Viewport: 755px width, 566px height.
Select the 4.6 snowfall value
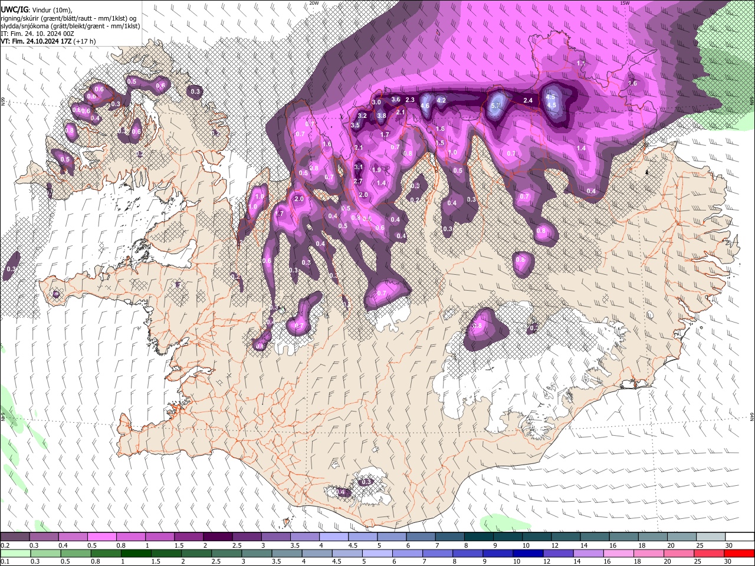pos(425,106)
